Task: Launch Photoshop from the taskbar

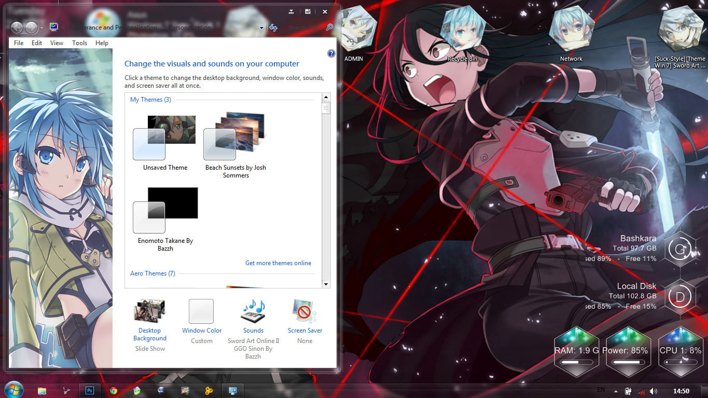Action: pyautogui.click(x=89, y=390)
